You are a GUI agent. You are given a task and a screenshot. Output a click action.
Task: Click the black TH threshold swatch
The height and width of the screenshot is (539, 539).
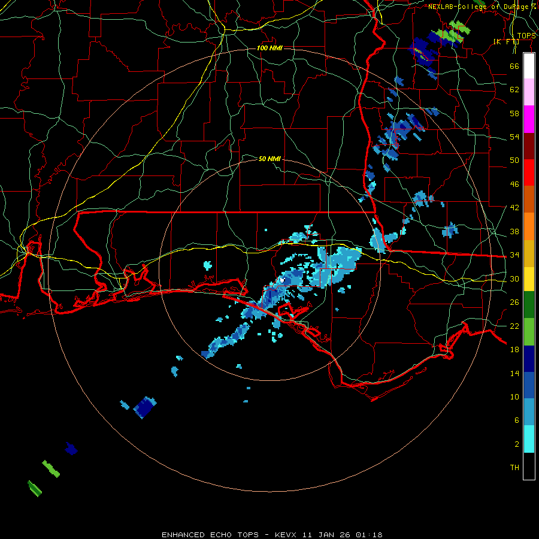[x=529, y=466]
